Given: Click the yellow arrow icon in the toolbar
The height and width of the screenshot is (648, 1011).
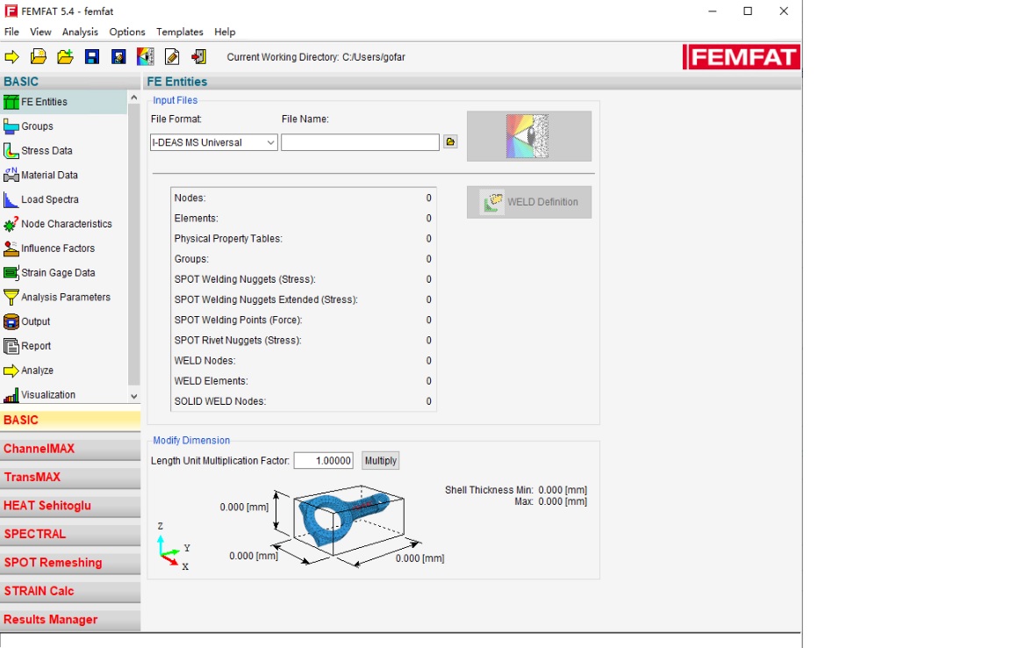Looking at the screenshot, I should (12, 57).
